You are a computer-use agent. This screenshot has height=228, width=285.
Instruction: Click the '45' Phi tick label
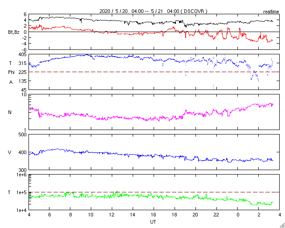pyautogui.click(x=24, y=90)
